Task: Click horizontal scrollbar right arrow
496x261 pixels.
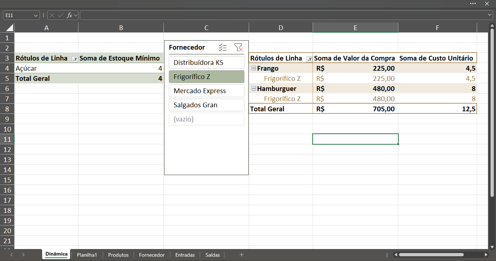Action: click(x=486, y=255)
